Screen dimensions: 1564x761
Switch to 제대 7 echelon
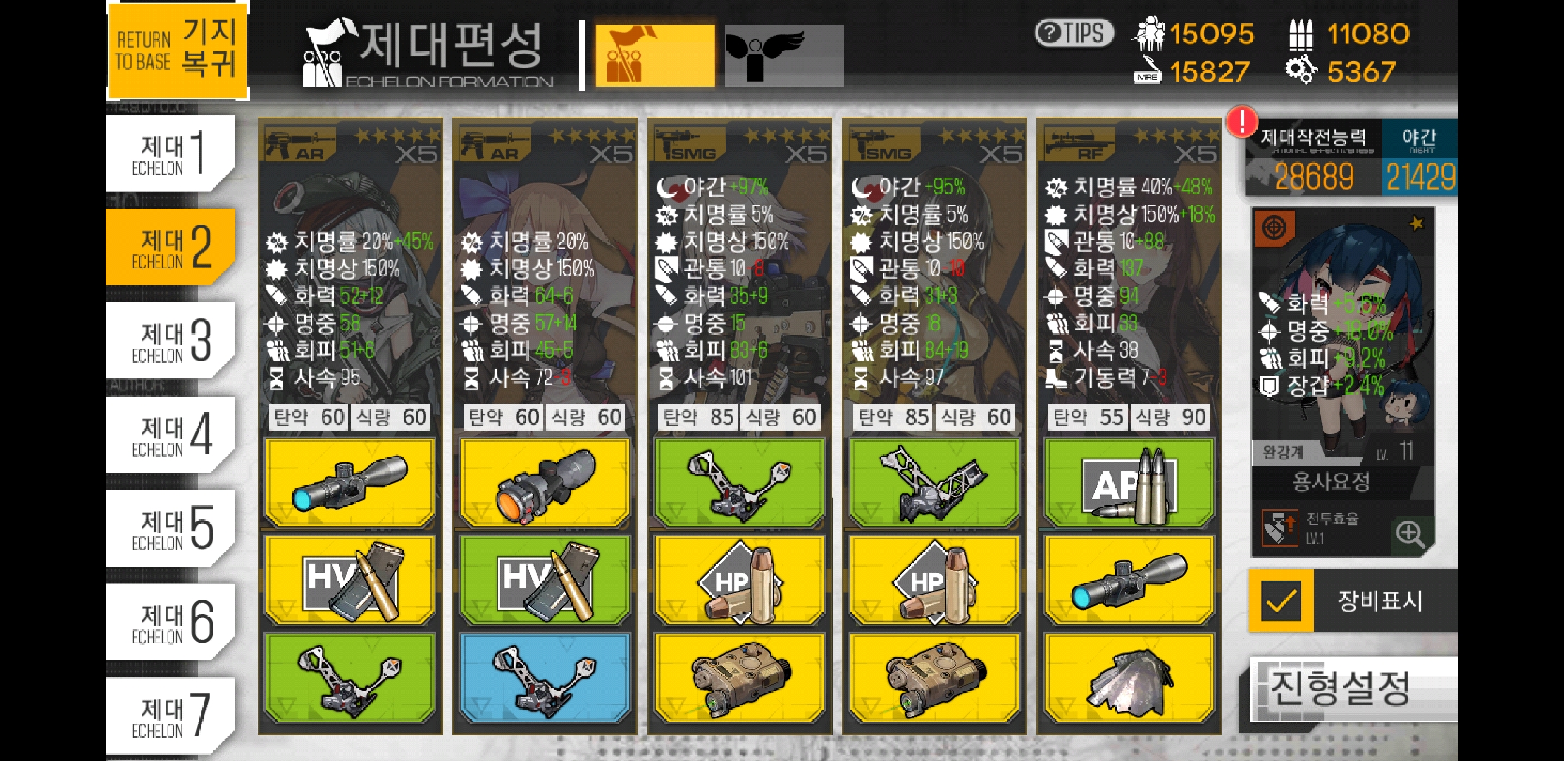pyautogui.click(x=170, y=716)
